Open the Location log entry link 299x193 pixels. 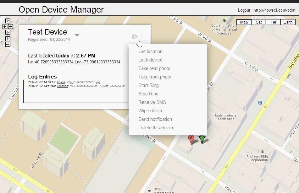coord(62,86)
